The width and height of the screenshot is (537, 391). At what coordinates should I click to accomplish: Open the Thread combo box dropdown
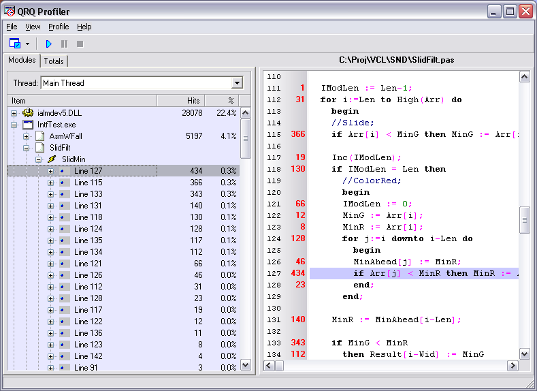[x=237, y=83]
